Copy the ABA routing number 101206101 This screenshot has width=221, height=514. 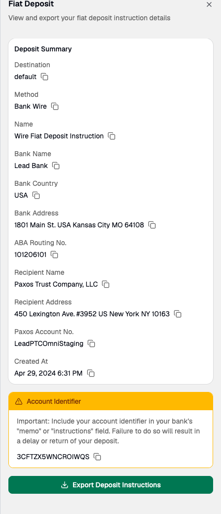(x=55, y=255)
